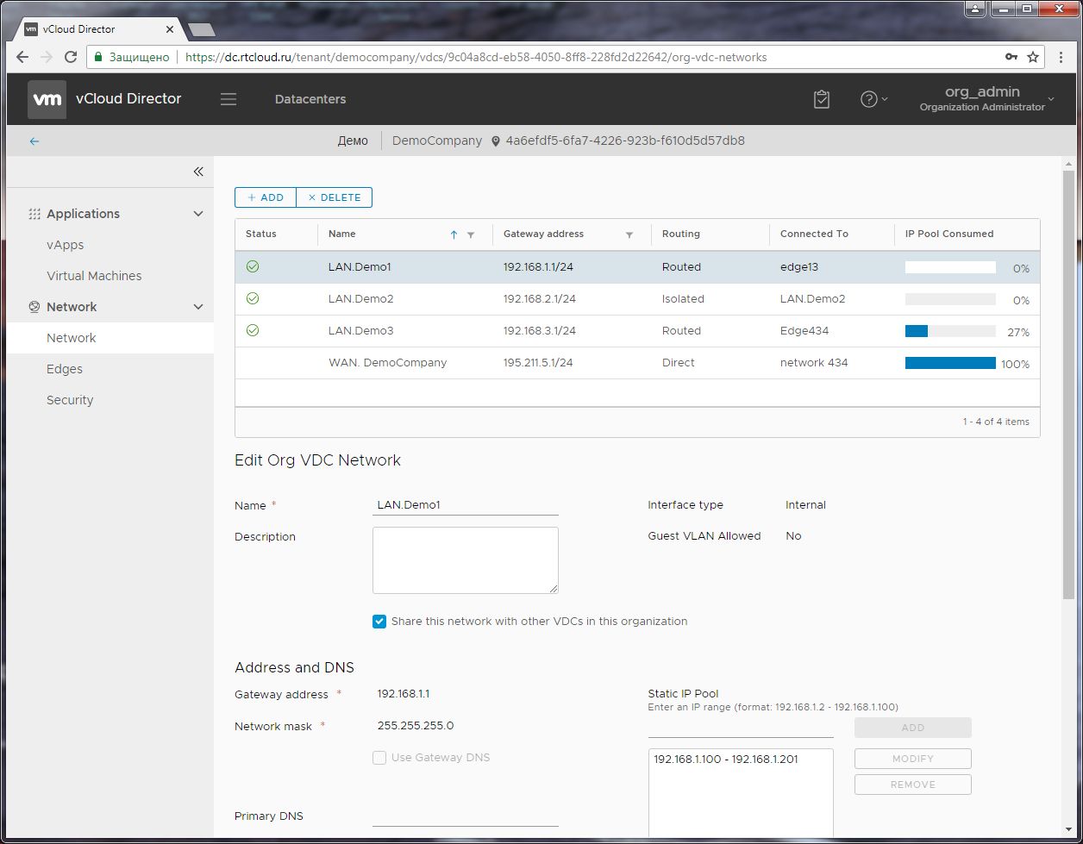Click the ADD network button
This screenshot has width=1083, height=844.
[x=266, y=197]
